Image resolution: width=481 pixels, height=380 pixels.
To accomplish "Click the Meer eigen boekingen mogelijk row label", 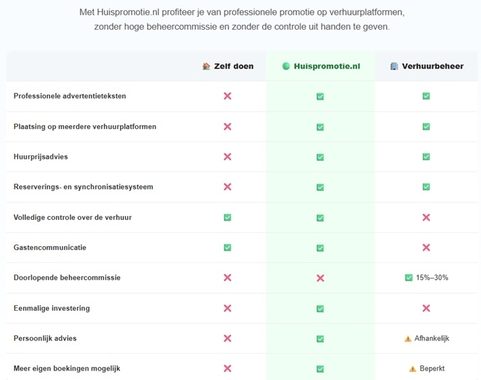I will click(x=67, y=369).
